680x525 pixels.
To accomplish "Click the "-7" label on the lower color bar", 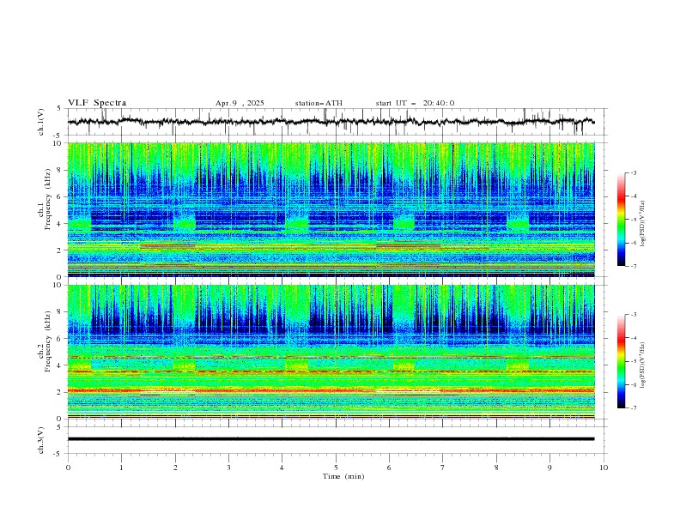I will click(x=633, y=408).
